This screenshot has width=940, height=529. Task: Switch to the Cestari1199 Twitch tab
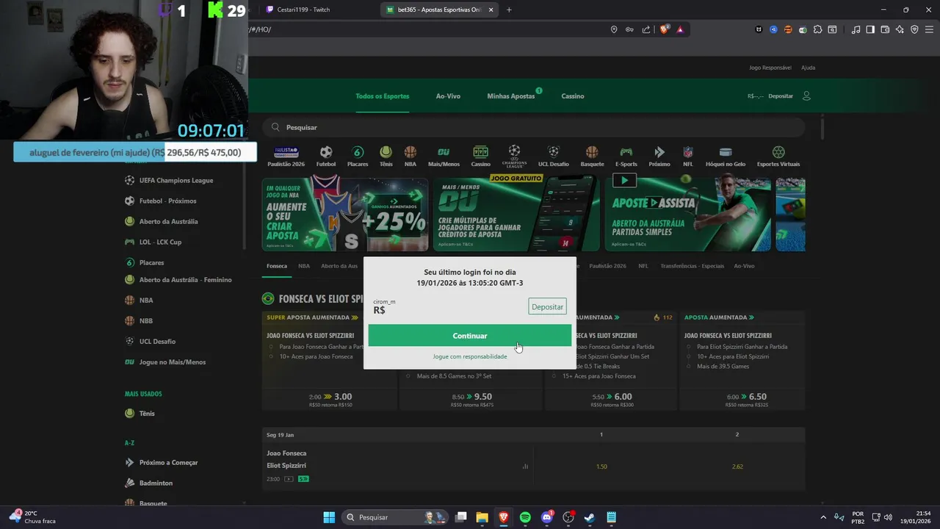point(303,10)
